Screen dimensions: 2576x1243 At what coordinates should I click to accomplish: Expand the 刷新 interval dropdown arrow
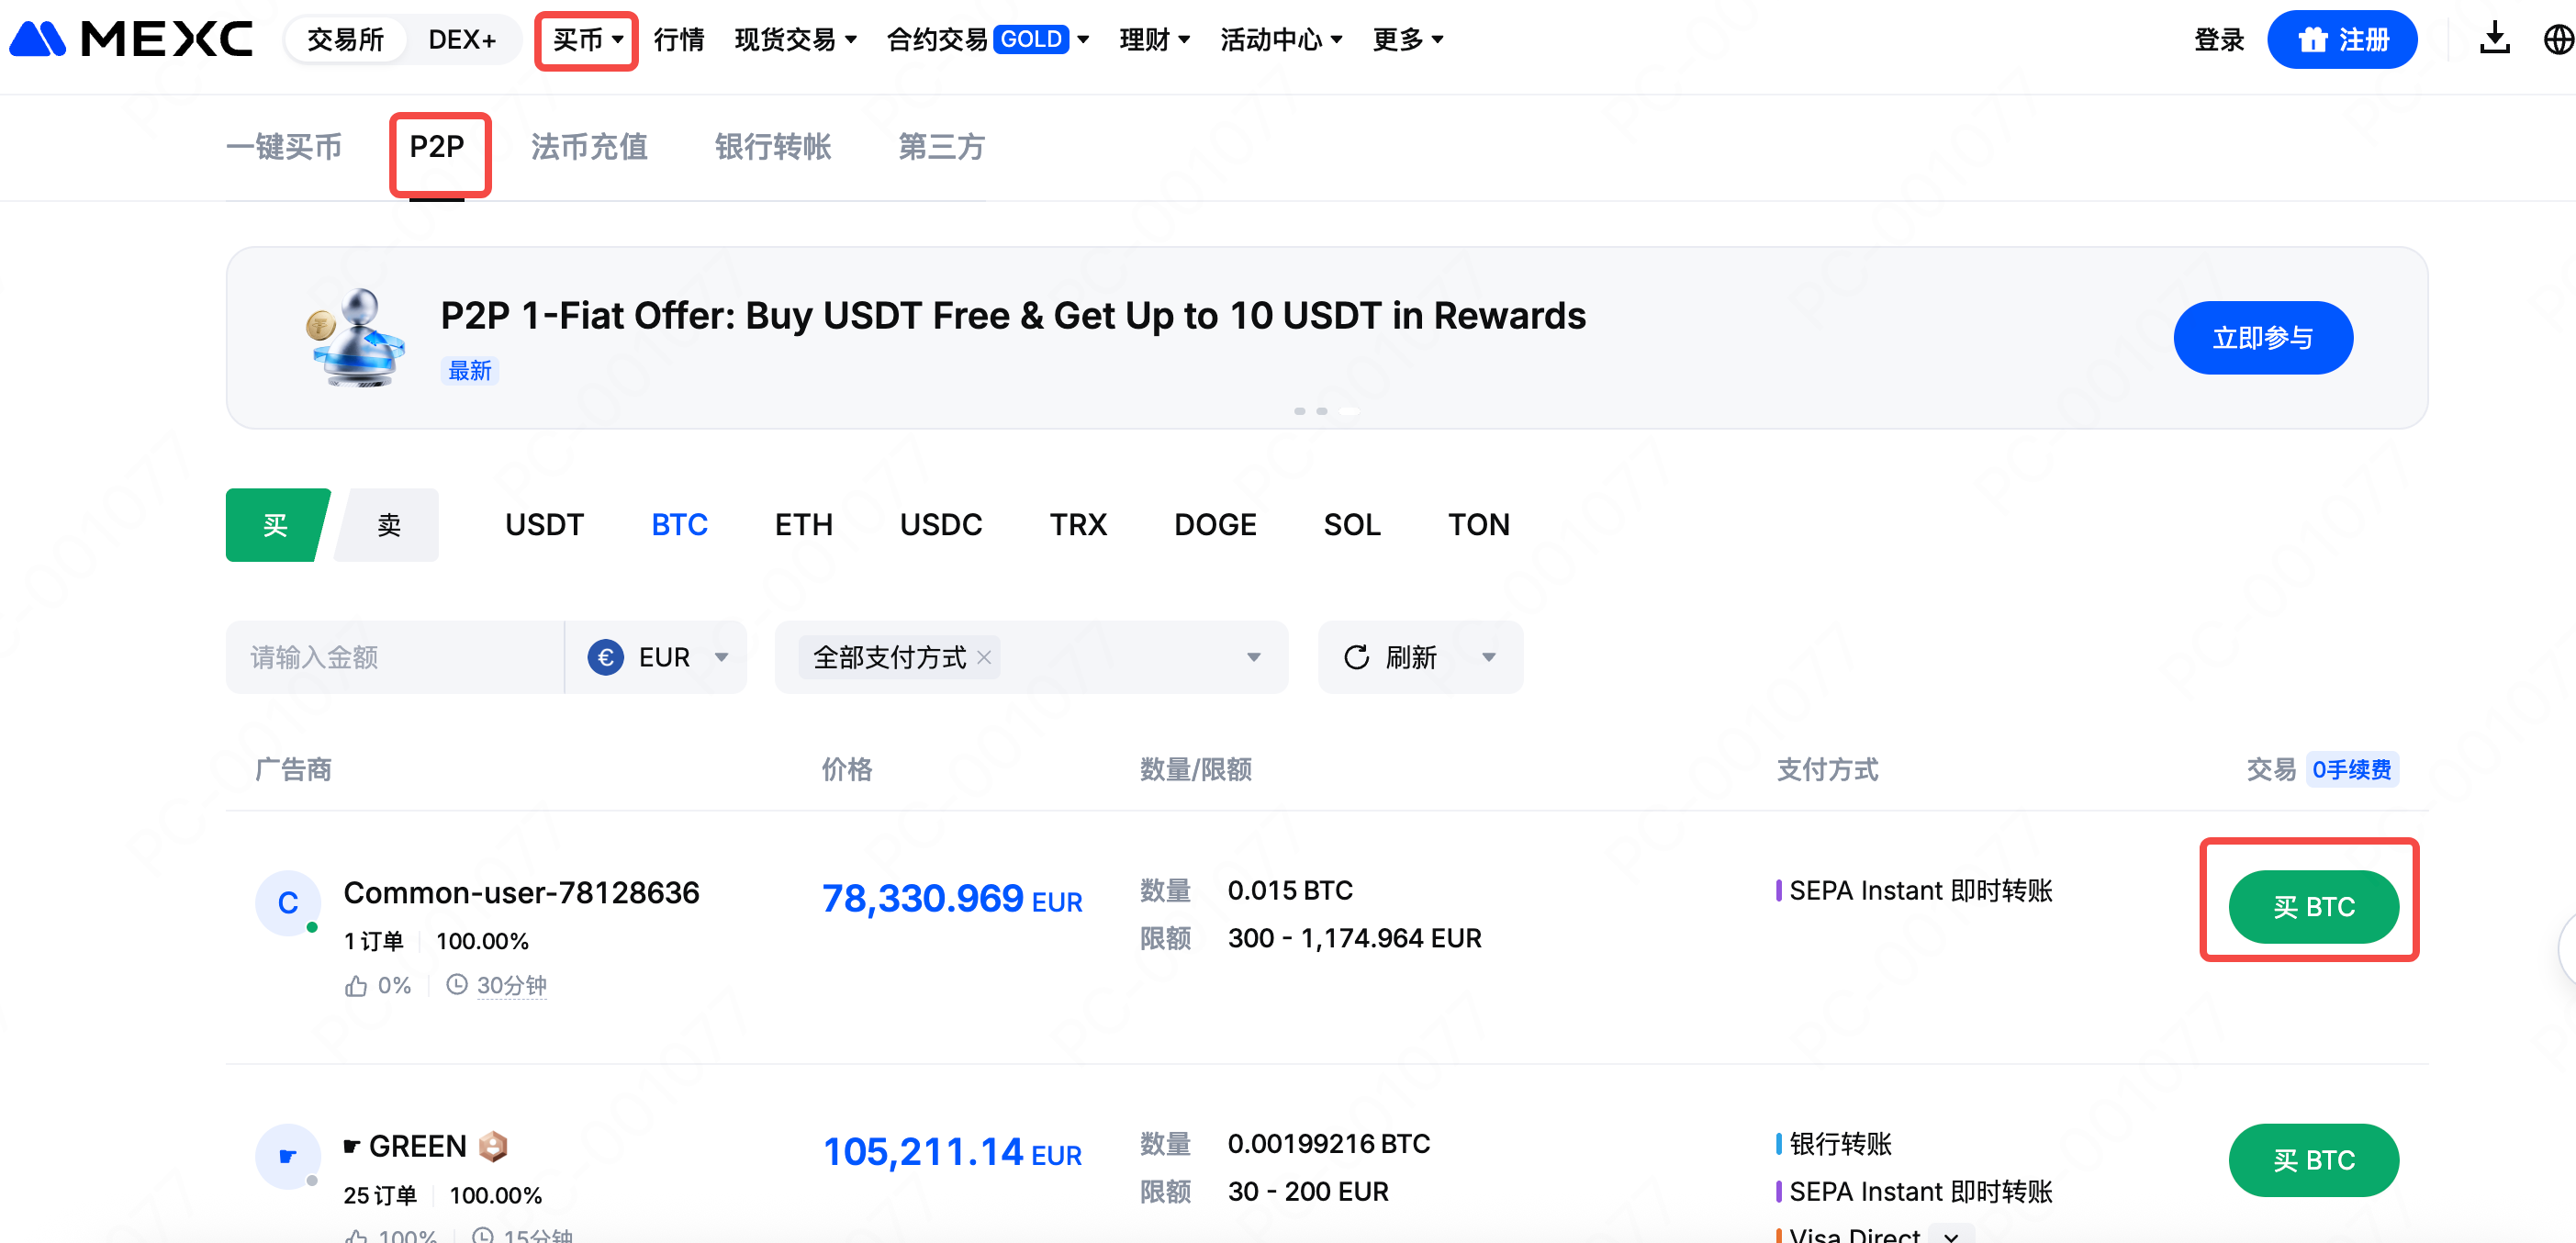(x=1488, y=657)
